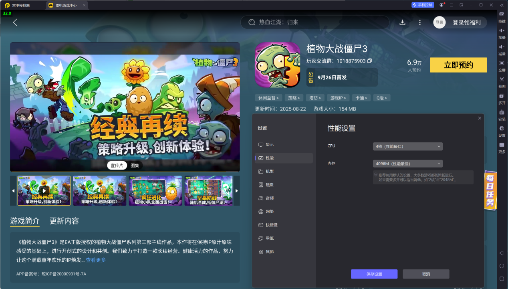Select 显示 in settings sidebar
Screen dimensions: 508x289
pos(284,144)
